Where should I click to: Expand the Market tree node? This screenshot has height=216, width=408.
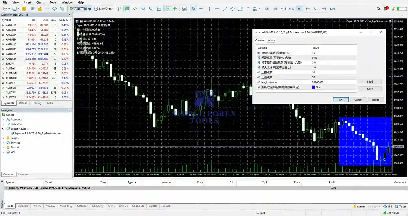coord(4,147)
